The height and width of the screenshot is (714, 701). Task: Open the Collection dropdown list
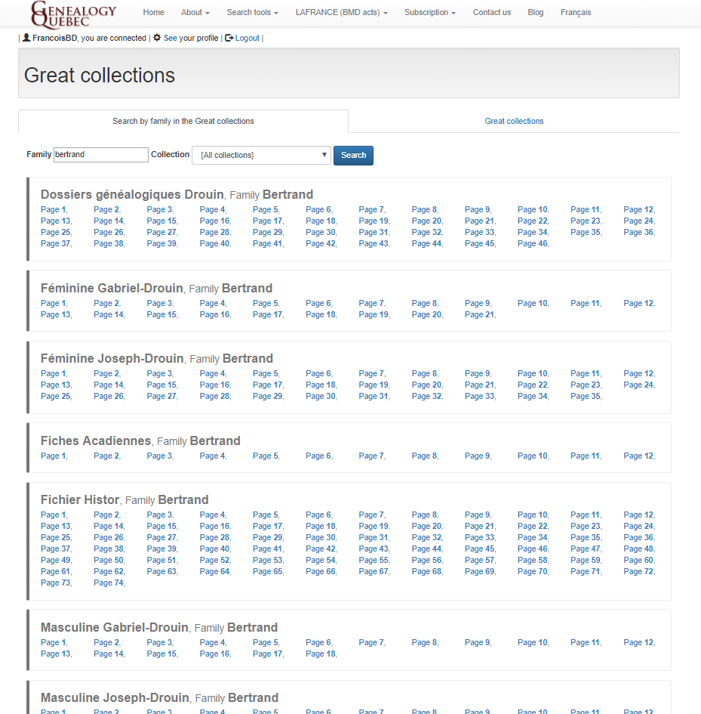[262, 156]
